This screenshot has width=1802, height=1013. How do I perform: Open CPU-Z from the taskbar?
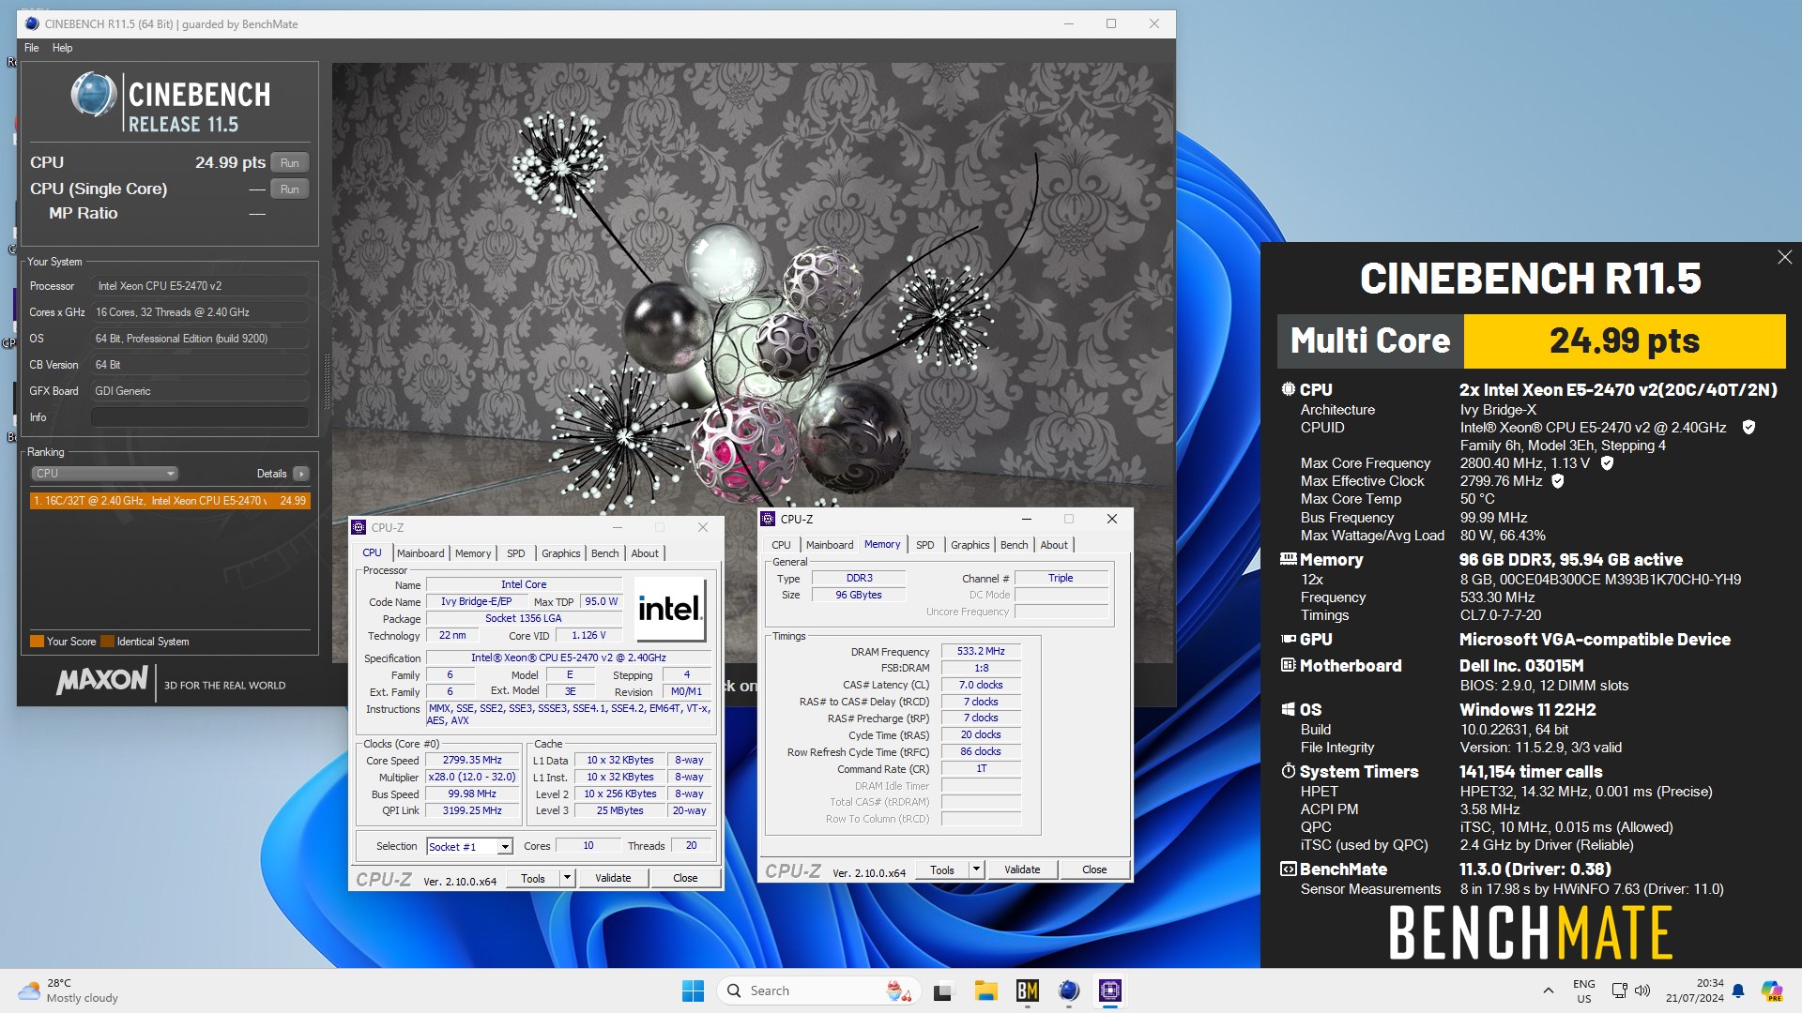[x=1110, y=991]
